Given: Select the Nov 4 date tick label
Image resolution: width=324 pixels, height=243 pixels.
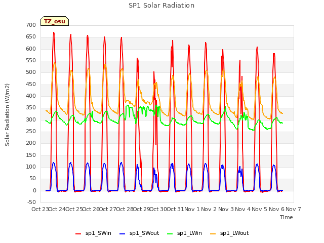Looking at the screenshot, I should click(x=242, y=209).
